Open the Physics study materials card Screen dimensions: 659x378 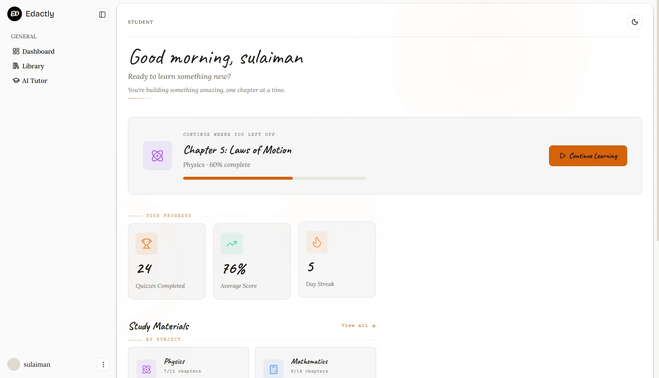pos(188,363)
